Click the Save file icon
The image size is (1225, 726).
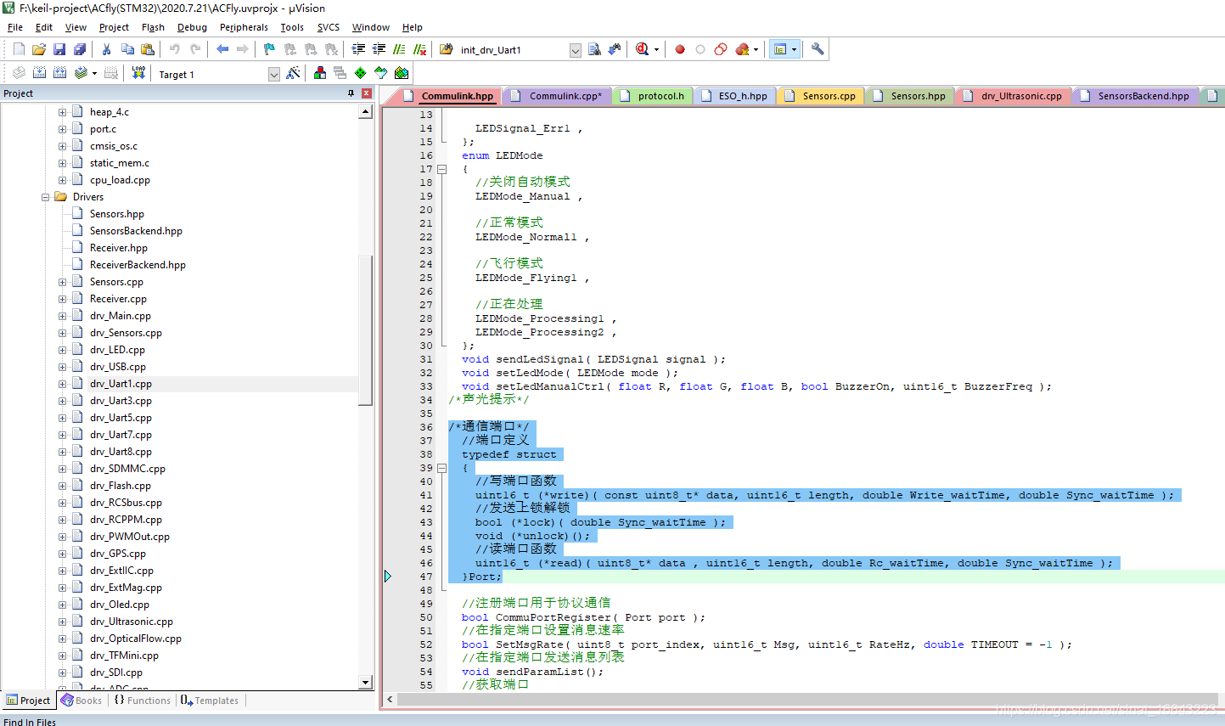(59, 49)
